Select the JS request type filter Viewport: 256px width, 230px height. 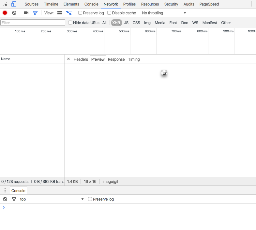click(x=126, y=23)
